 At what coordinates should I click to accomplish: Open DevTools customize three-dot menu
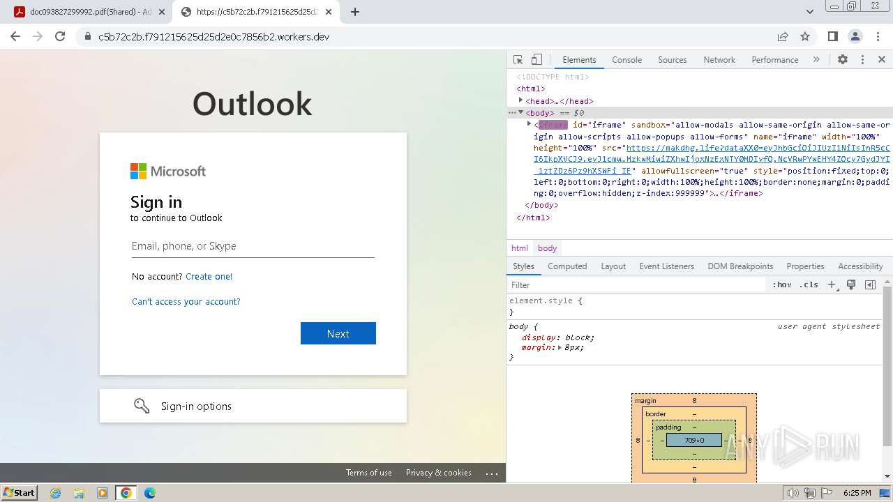pos(862,60)
